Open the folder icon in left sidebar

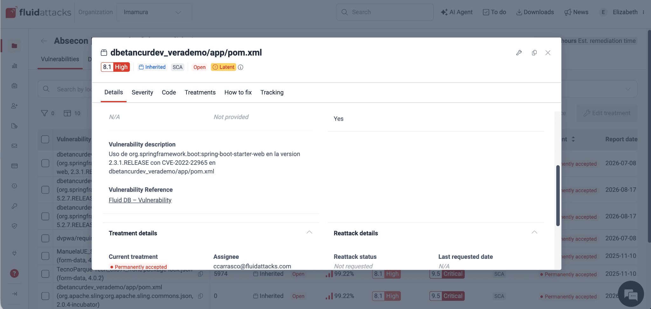(14, 46)
